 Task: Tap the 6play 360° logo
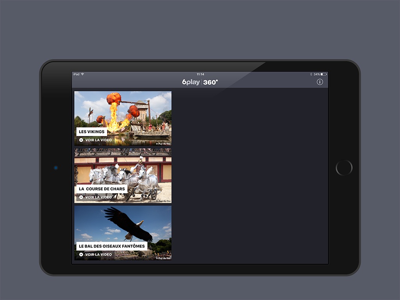(200, 82)
